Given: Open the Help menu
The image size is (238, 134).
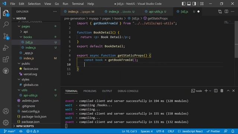Looking at the screenshot, I should coord(91,4).
